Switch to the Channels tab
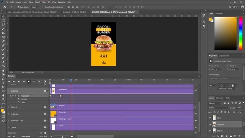This screenshot has height=138, width=245. 219,98
